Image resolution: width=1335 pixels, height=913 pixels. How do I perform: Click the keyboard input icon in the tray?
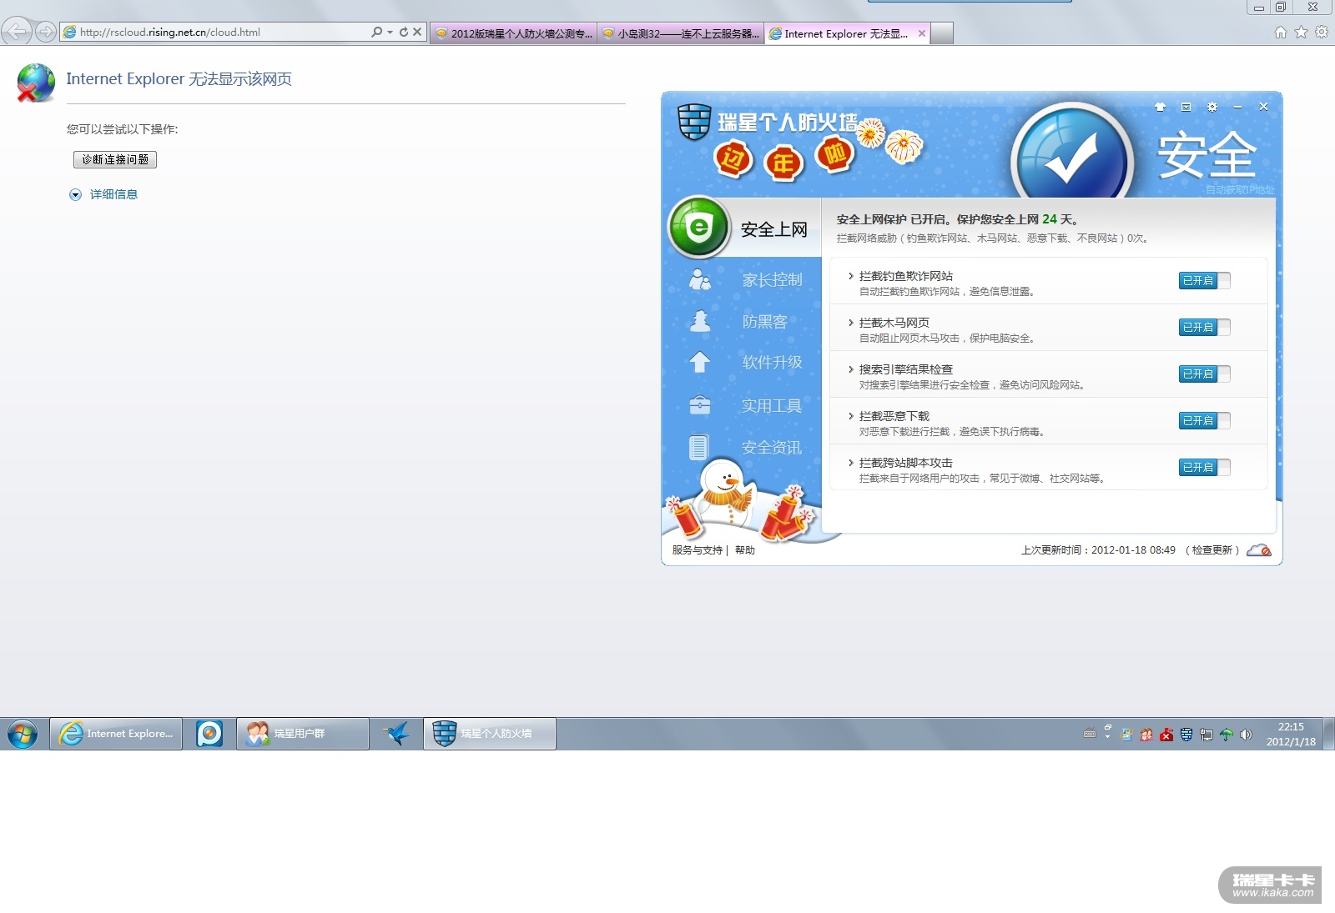click(1090, 735)
